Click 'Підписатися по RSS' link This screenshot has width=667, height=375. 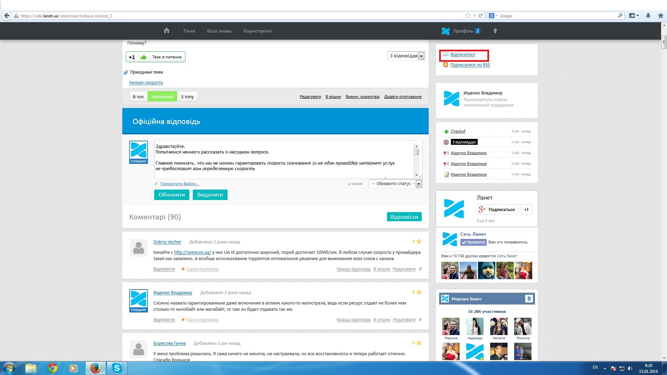coord(470,65)
